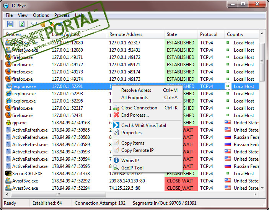
Task: Click the green Refresh toolbar icon
Action: click(x=22, y=24)
